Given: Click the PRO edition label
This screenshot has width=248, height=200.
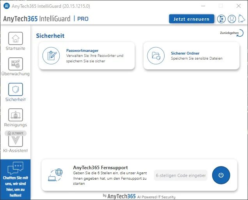Looking at the screenshot, I should point(83,19).
